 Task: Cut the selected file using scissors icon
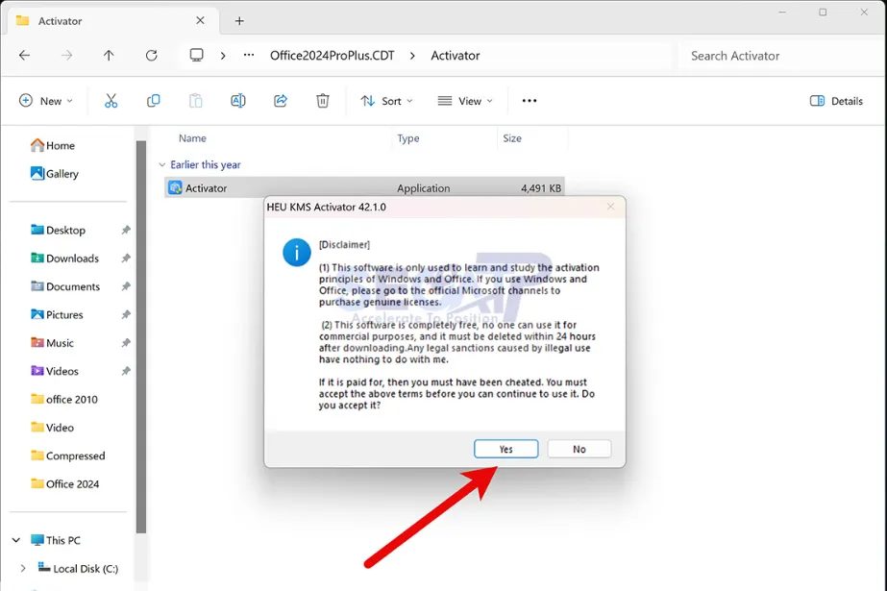[x=111, y=100]
